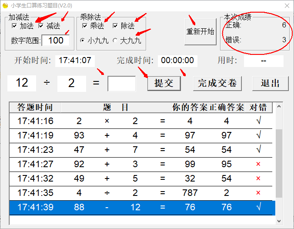The height and width of the screenshot is (229, 294).
Task: Click the 完成交卷 button
Action: (217, 83)
